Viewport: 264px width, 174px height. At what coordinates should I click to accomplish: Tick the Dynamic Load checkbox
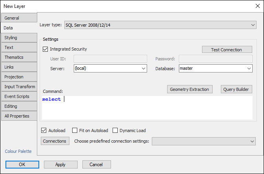tap(115, 130)
